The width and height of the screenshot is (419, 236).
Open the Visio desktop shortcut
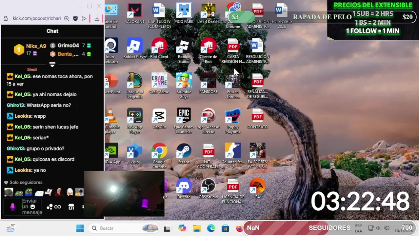(134, 154)
